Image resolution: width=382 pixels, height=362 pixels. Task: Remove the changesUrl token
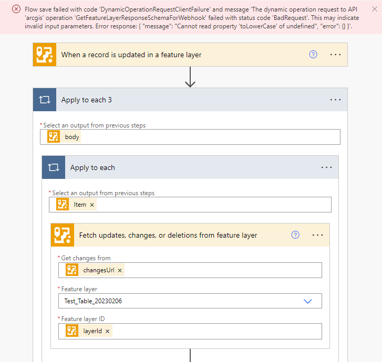[x=120, y=271]
